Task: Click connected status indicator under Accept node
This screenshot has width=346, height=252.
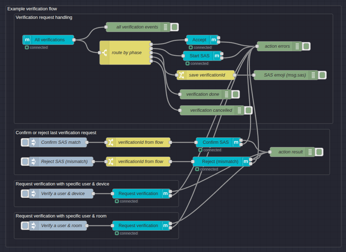Action: click(x=200, y=47)
